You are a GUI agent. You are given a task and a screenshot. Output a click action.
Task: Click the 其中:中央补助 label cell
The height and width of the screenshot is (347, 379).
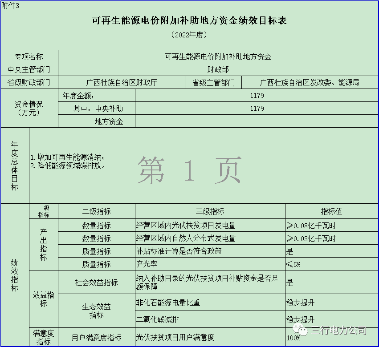coord(97,109)
